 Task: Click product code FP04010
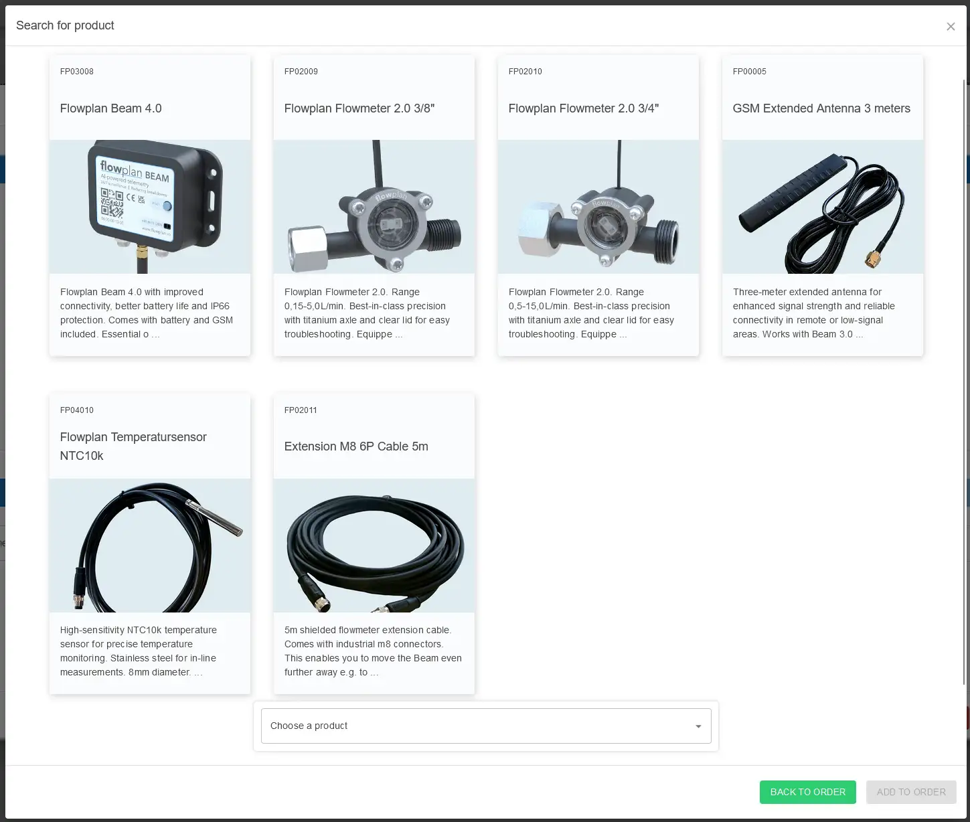point(77,410)
